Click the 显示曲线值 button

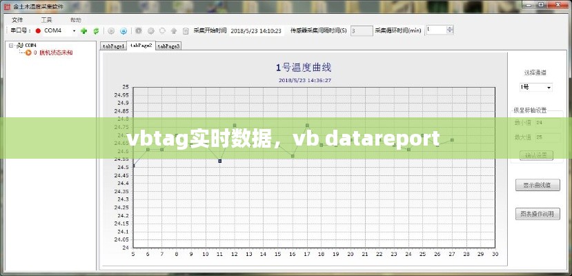click(537, 185)
